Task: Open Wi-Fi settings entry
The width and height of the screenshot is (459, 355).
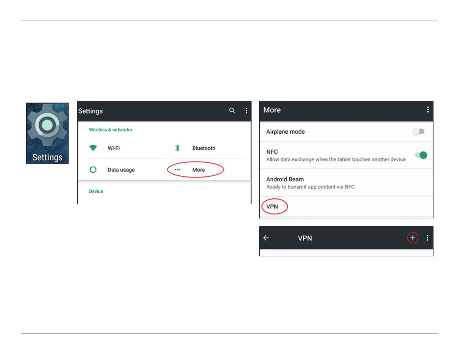Action: click(x=127, y=148)
